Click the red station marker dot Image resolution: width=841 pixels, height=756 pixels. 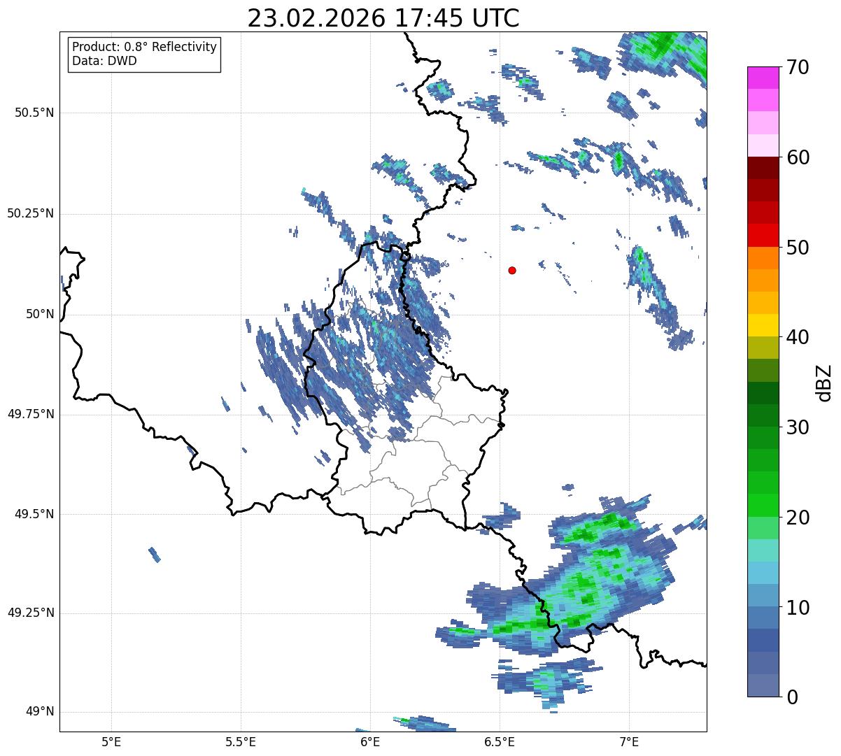coord(512,270)
